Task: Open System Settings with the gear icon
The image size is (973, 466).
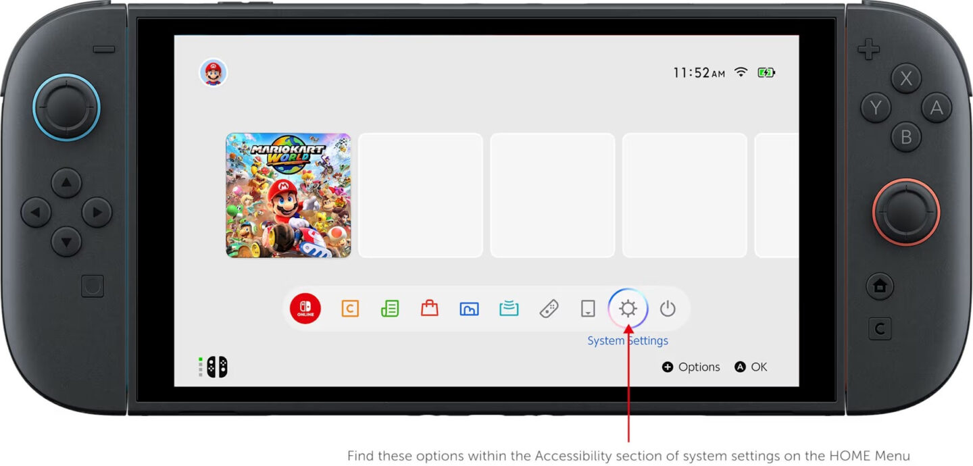Action: 629,309
